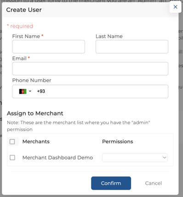Viewport: 183px width, 197px height.
Task: Click the Confirm button
Action: click(x=111, y=183)
